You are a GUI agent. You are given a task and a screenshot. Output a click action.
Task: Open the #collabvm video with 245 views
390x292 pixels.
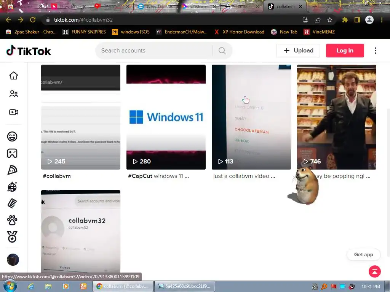[81, 117]
